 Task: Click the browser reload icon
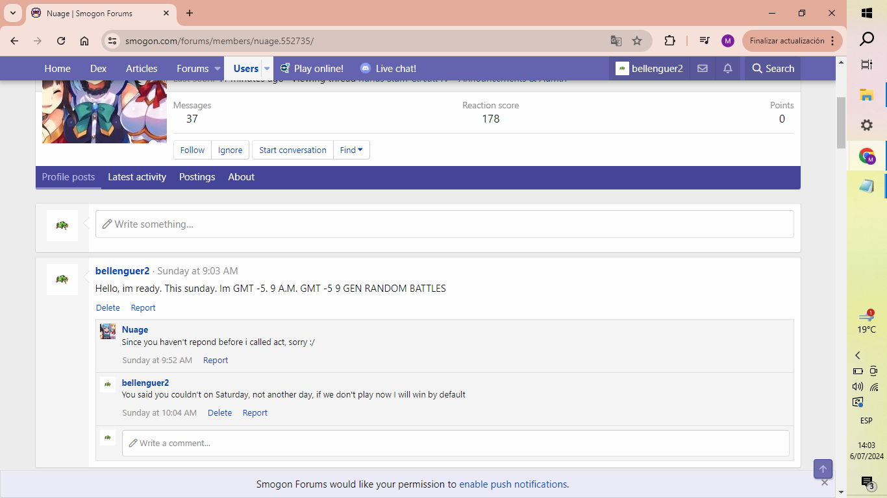(61, 41)
